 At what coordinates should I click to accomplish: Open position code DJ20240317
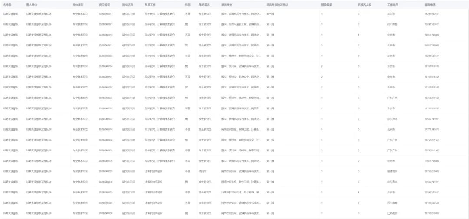106,14
